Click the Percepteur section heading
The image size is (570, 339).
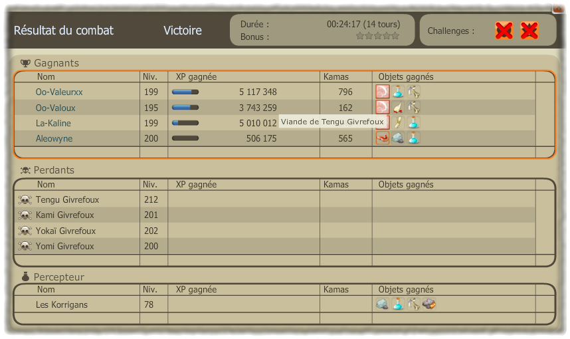pyautogui.click(x=59, y=277)
